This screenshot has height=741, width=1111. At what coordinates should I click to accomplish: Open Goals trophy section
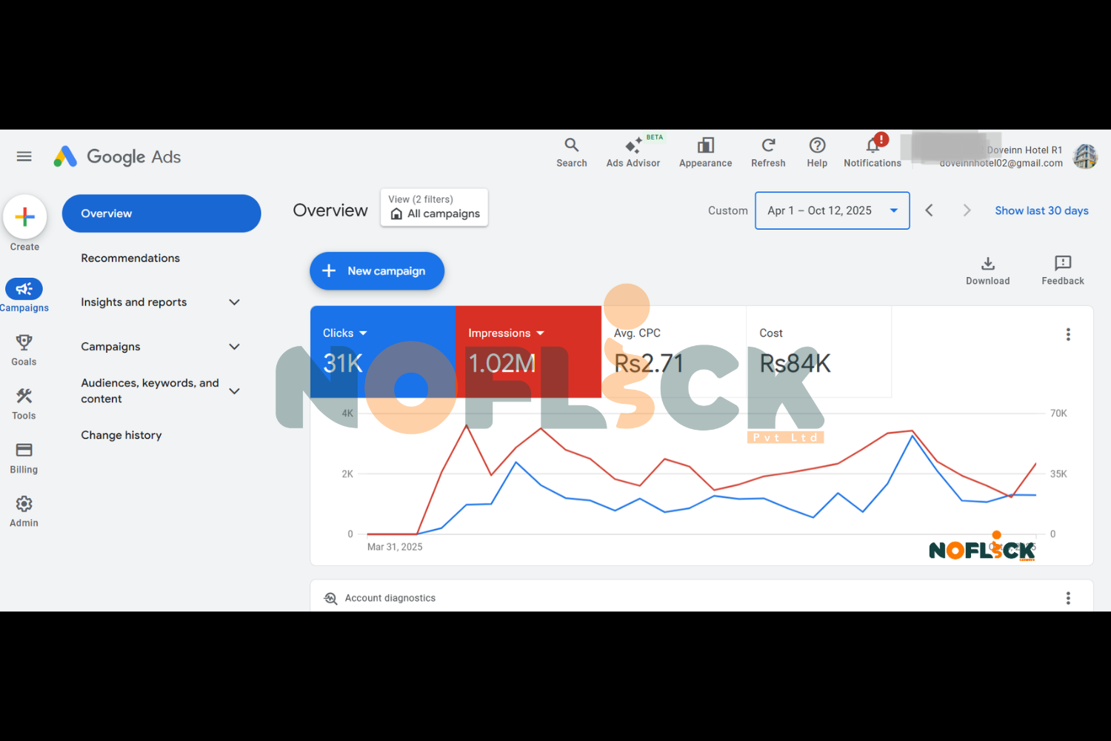click(24, 350)
